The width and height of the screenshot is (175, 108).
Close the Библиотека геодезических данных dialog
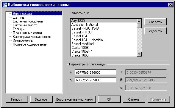tap(171, 5)
